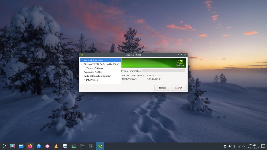Maximize the NVIDIA Settings window

pos(181,55)
